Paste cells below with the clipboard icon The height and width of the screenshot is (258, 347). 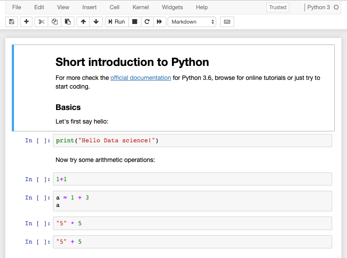point(67,22)
